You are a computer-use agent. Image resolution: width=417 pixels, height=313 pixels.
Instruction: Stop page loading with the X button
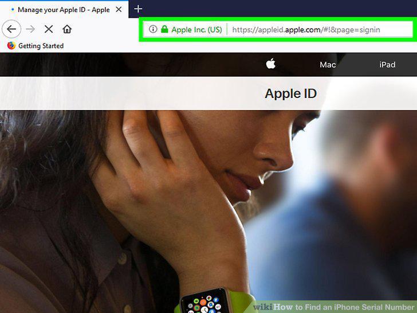(49, 29)
